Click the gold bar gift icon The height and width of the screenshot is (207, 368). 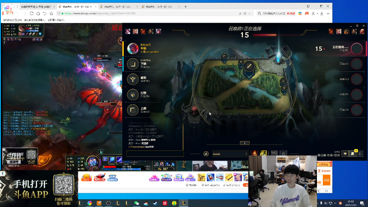click(x=229, y=178)
